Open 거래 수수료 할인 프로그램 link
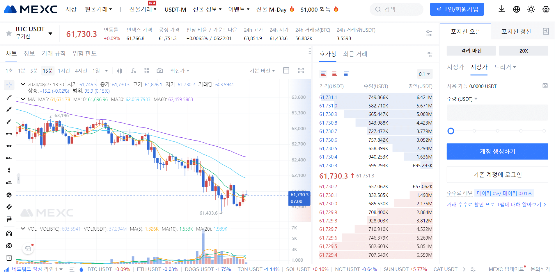Viewport: 555px width, 275px height. [x=497, y=204]
